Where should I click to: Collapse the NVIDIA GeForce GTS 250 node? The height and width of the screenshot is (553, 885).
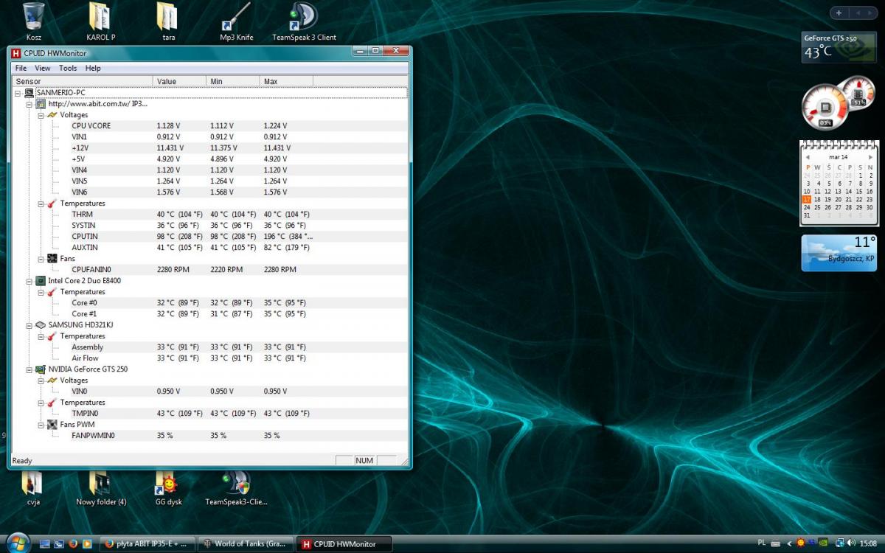pyautogui.click(x=29, y=369)
